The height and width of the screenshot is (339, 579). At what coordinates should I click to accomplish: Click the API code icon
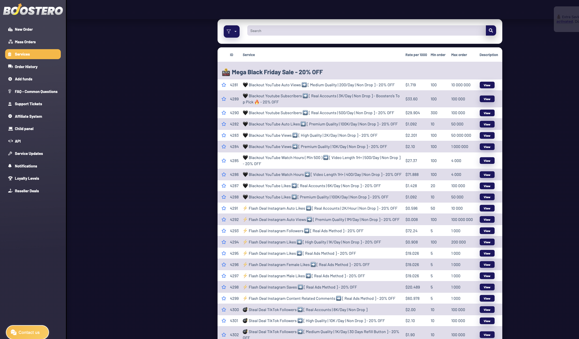point(10,141)
